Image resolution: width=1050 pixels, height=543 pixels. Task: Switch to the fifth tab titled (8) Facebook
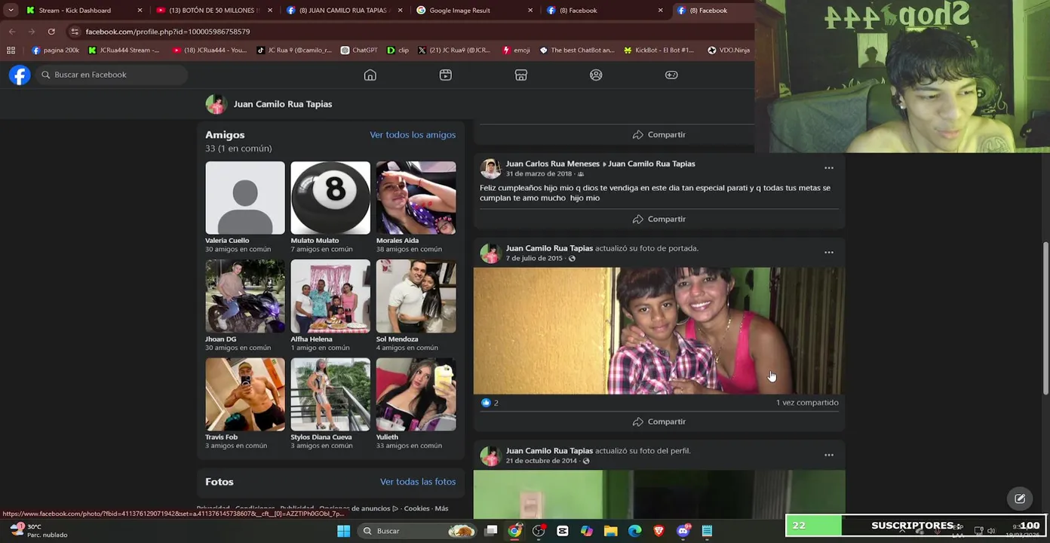click(603, 11)
